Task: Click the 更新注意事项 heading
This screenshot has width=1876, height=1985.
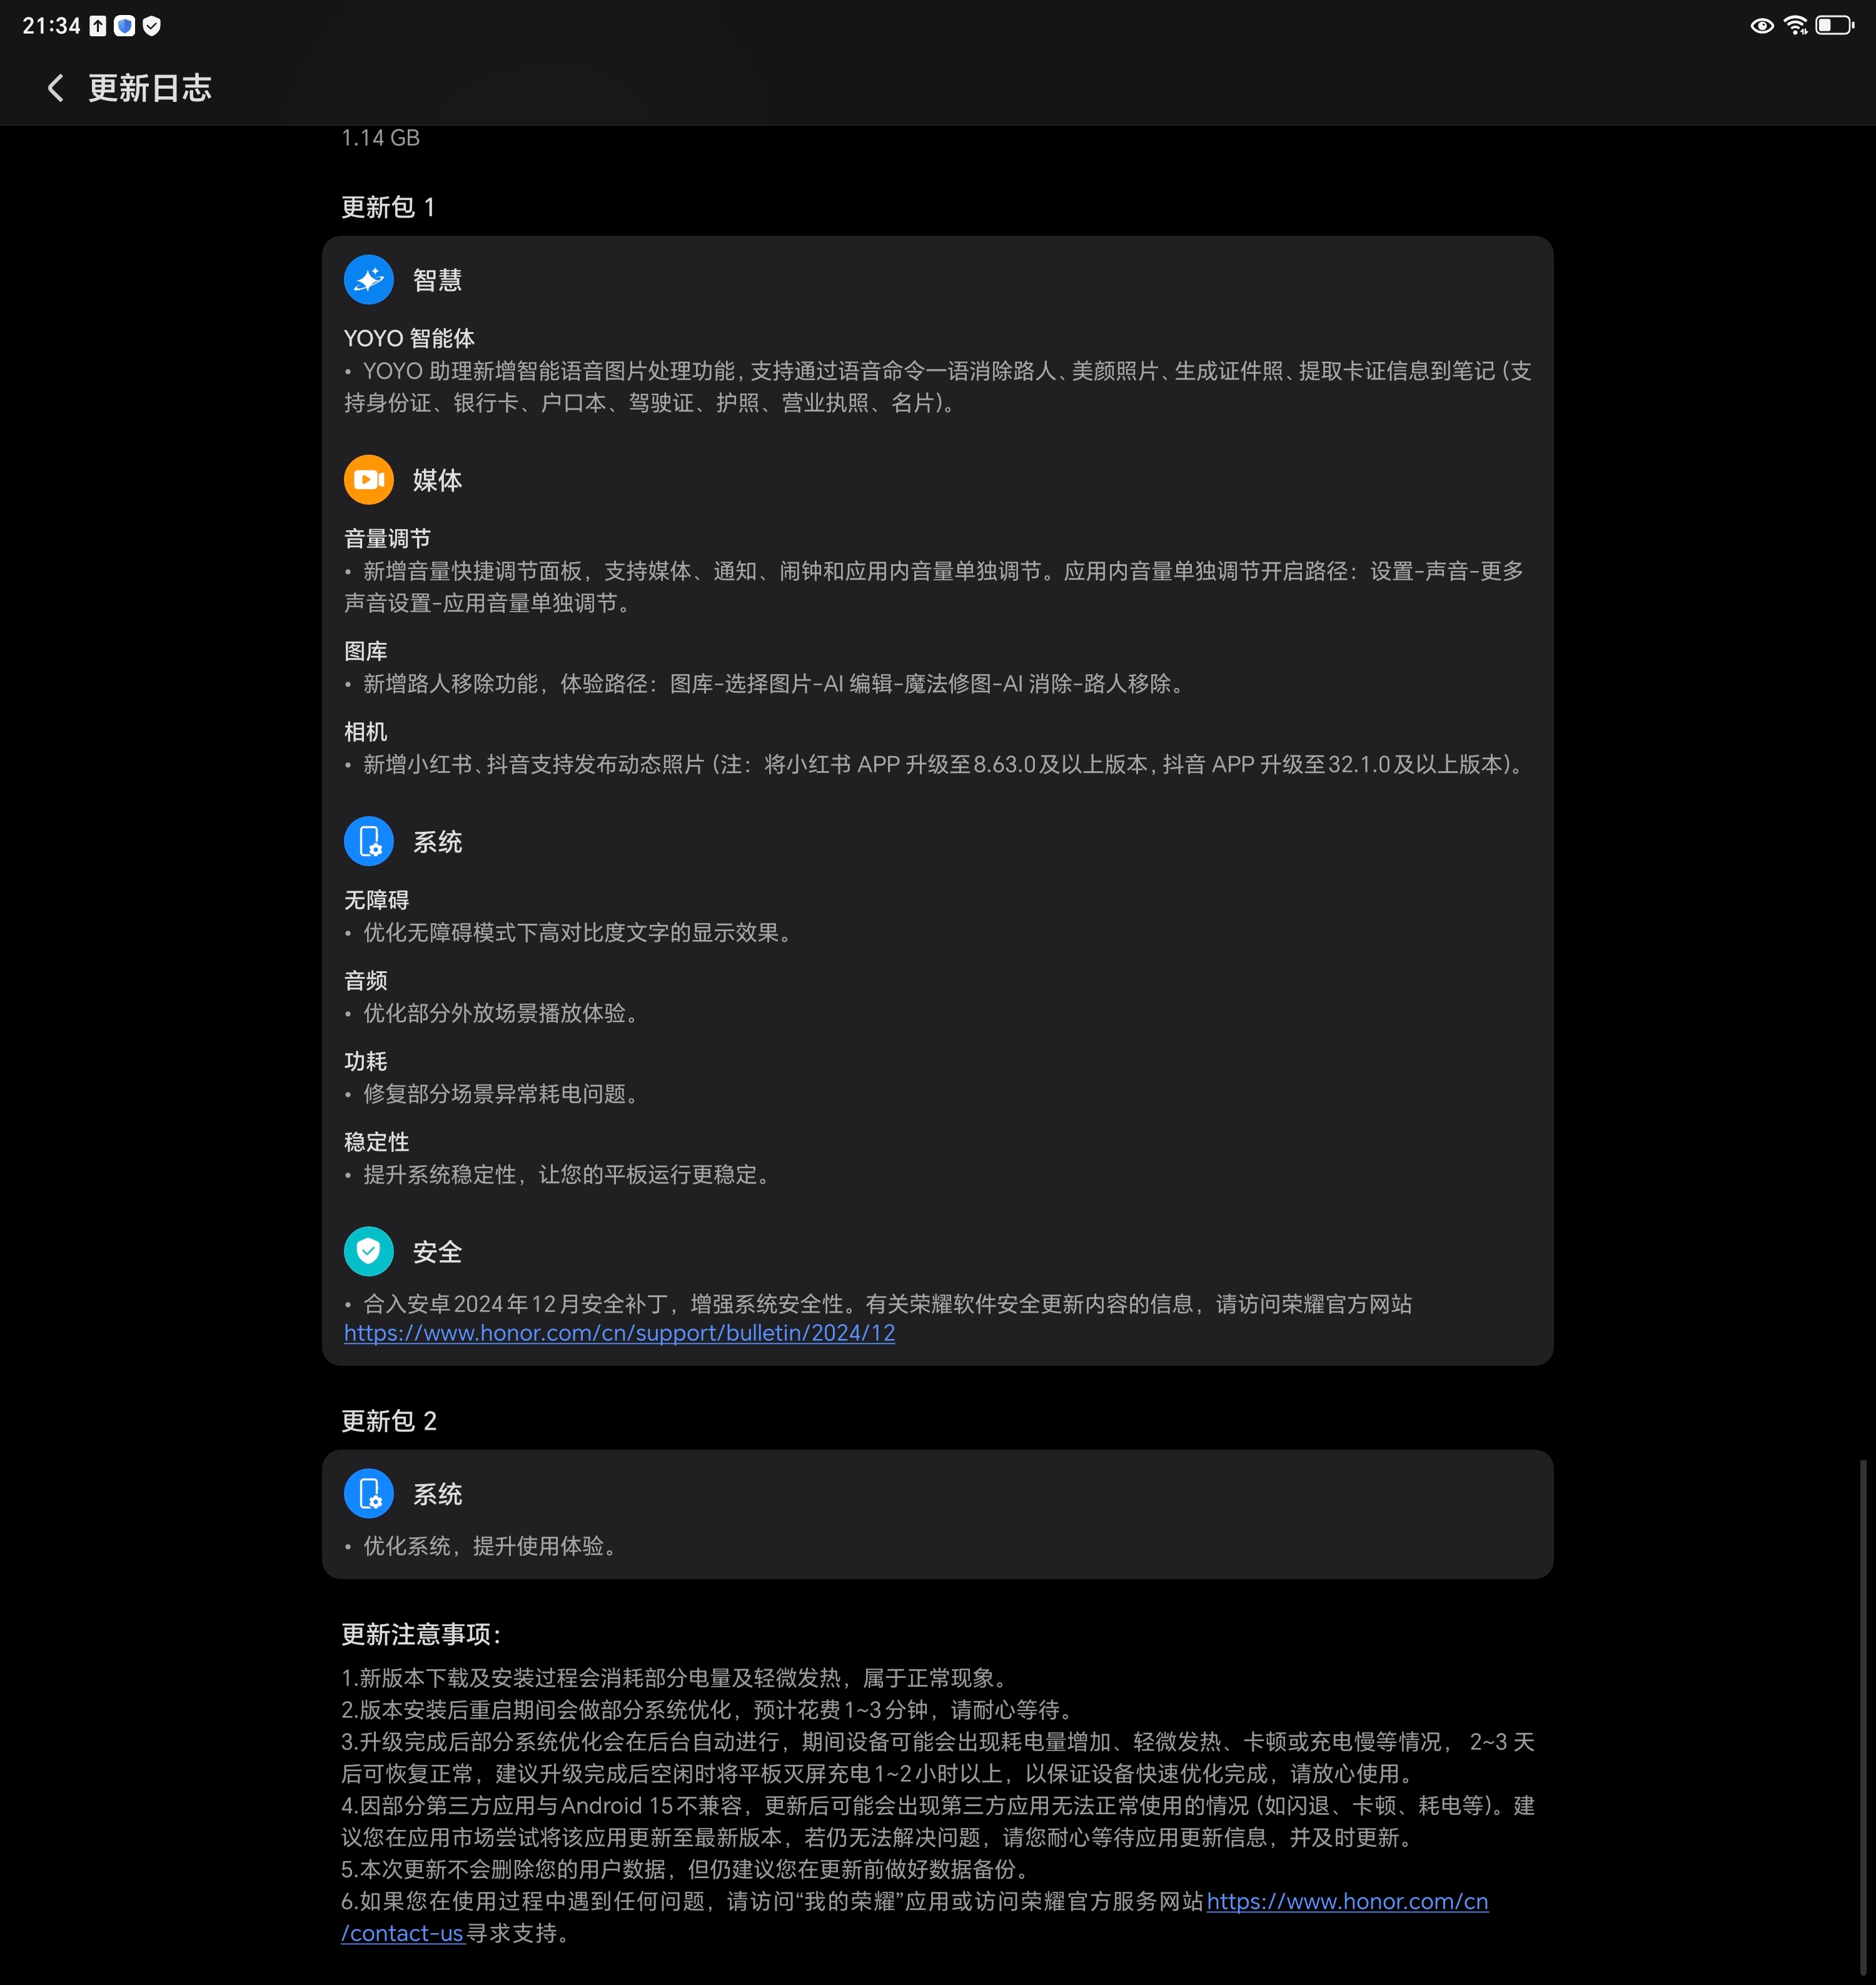Action: (421, 1635)
